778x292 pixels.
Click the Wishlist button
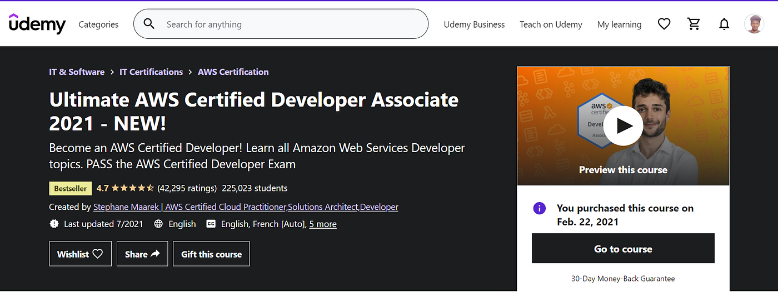[80, 254]
